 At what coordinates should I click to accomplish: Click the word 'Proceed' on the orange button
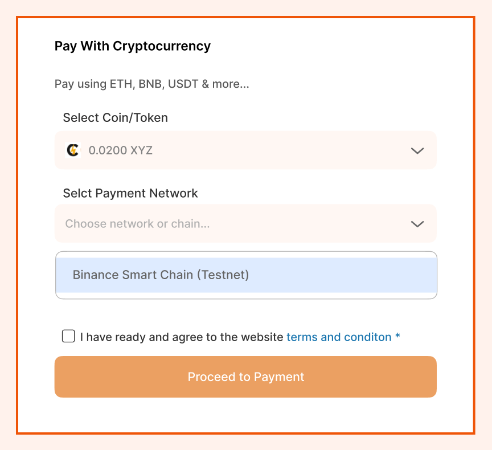211,377
